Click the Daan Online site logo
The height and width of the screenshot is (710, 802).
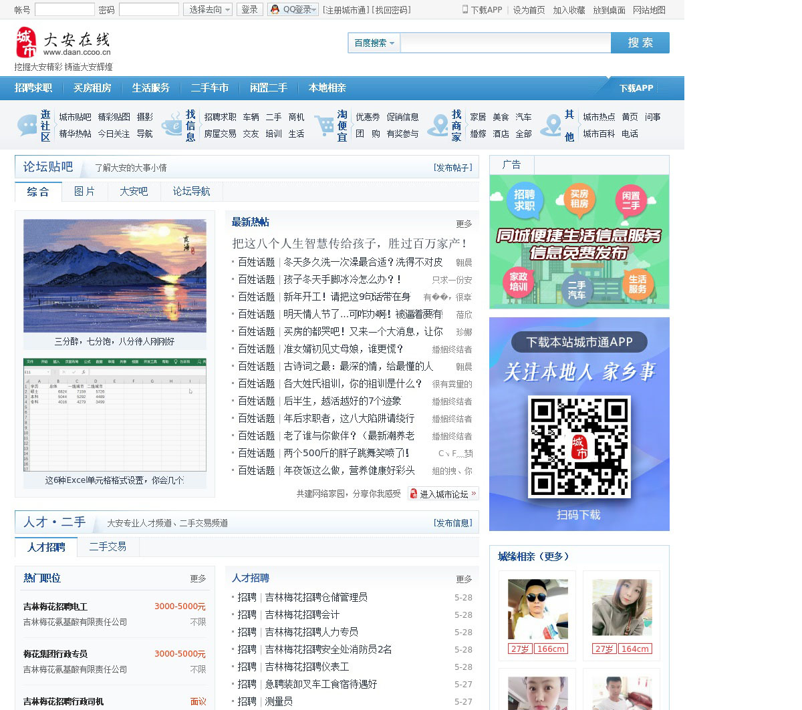[x=63, y=43]
